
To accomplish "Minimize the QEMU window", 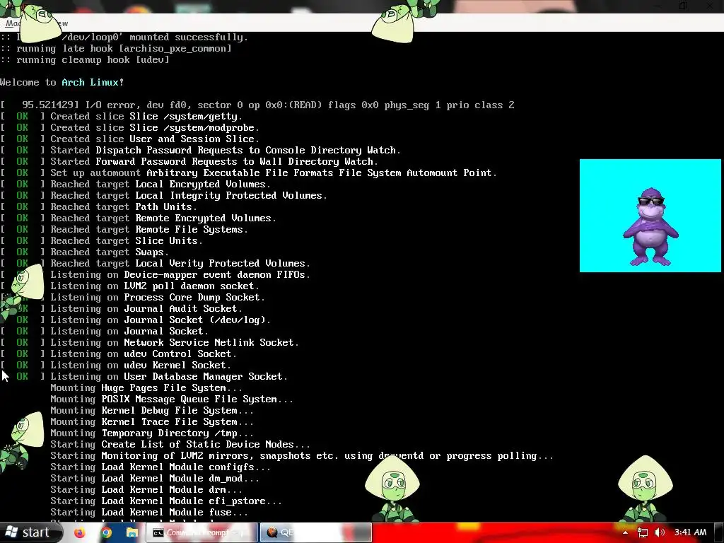I will point(658,6).
